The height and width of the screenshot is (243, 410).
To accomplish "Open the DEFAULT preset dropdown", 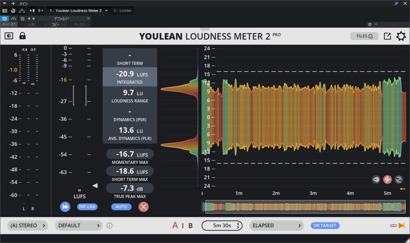I will [x=79, y=225].
